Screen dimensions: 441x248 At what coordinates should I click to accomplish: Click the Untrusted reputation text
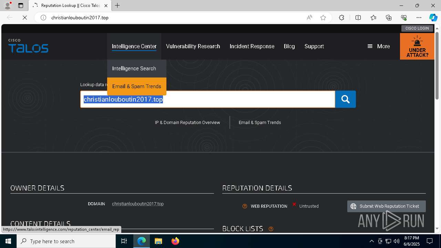tap(309, 206)
